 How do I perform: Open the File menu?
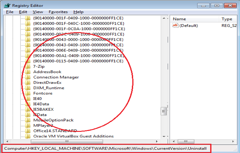(x=10, y=12)
